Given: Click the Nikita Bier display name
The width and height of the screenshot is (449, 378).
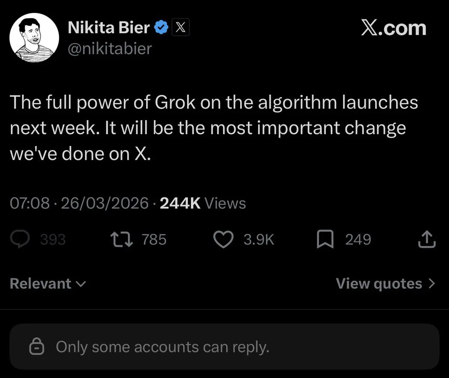Looking at the screenshot, I should click(109, 28).
